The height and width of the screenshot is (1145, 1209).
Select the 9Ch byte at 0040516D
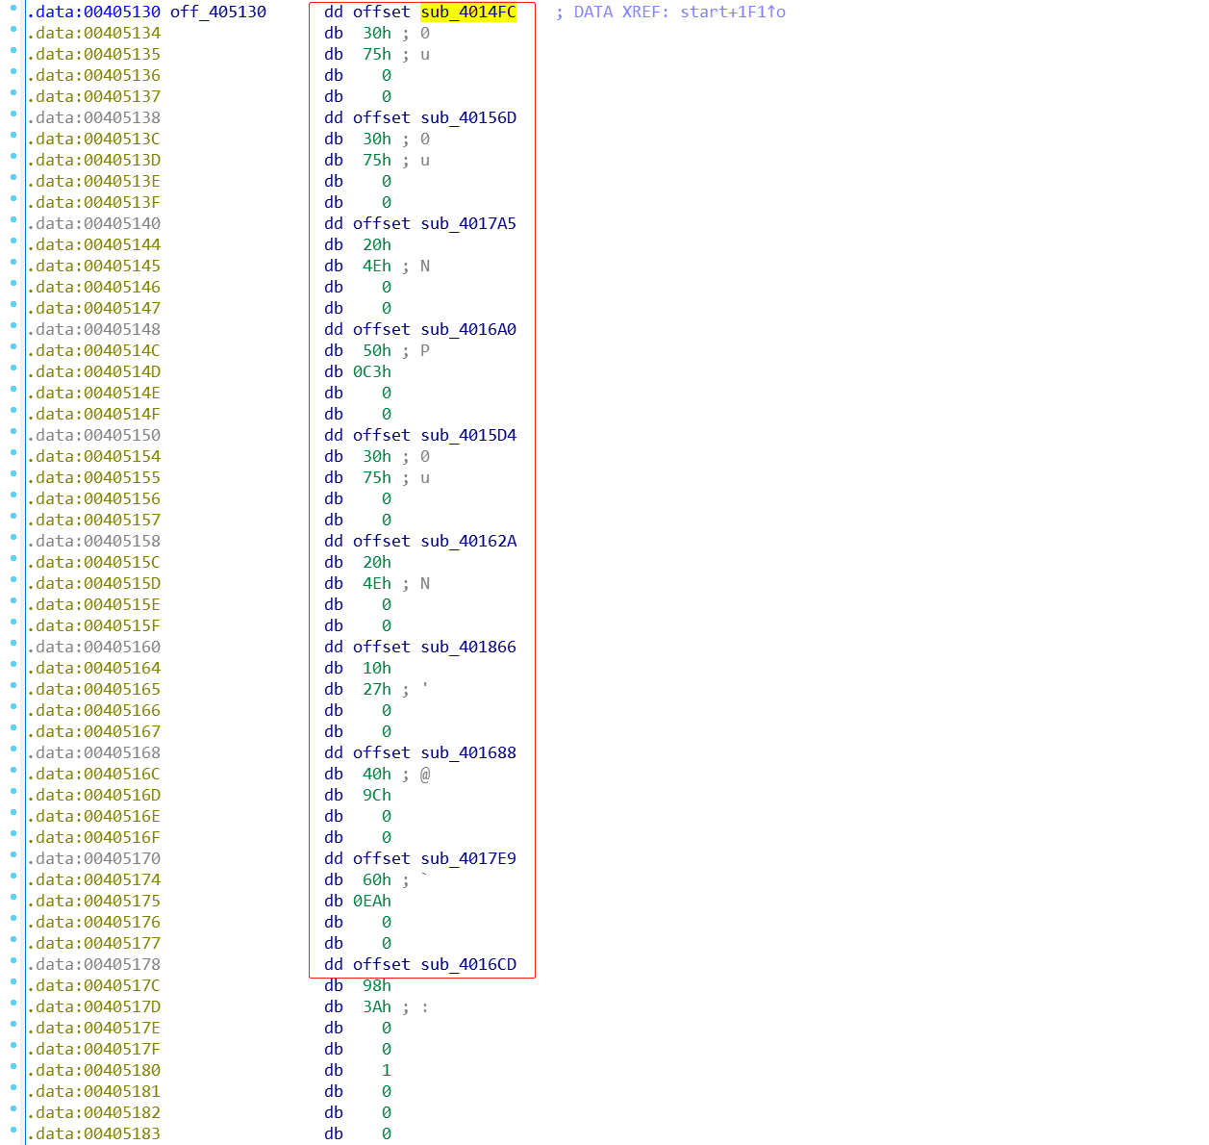point(377,795)
